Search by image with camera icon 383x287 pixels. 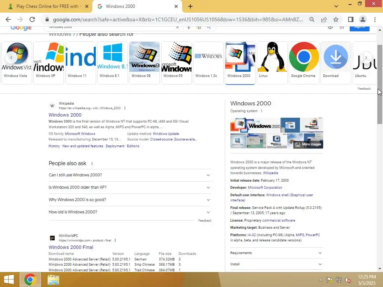(x=199, y=27)
